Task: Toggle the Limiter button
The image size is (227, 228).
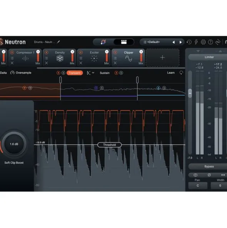Action: pos(209,57)
